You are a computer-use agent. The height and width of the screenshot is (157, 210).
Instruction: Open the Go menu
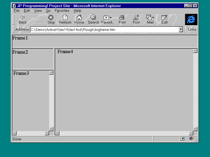pyautogui.click(x=48, y=11)
